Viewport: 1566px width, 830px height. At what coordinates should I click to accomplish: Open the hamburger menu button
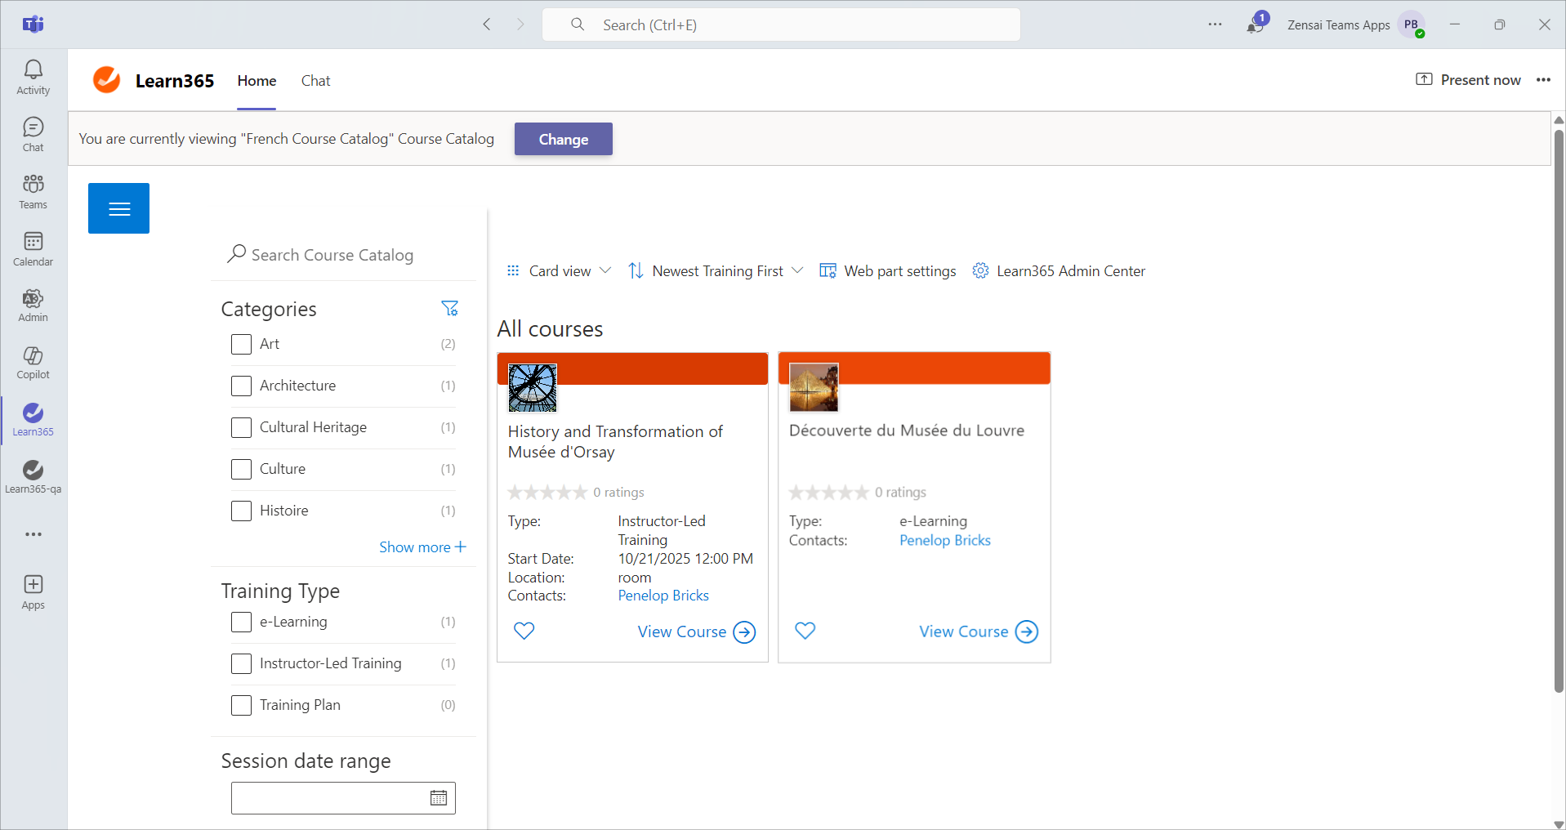coord(118,208)
